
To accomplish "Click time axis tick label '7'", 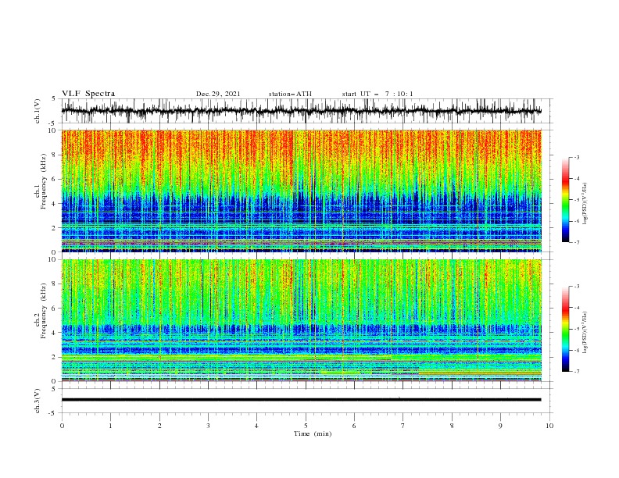I will (403, 426).
